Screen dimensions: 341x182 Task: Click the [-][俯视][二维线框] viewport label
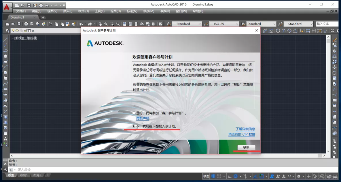(24, 38)
